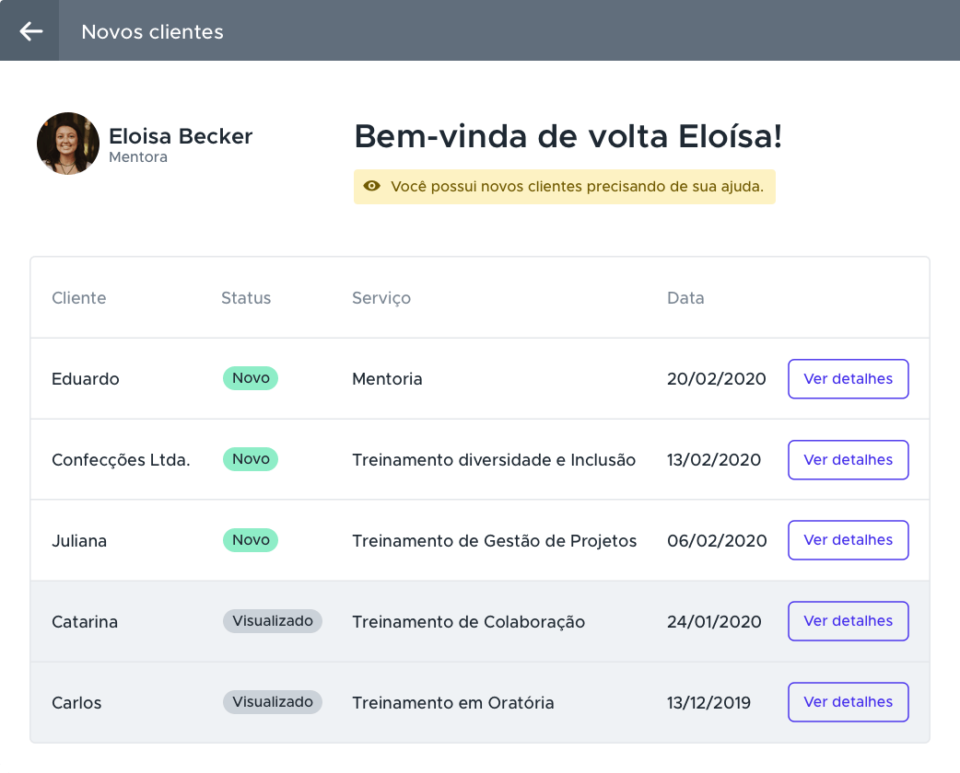This screenshot has width=960, height=773.
Task: Open Eloisa Becker's profile avatar photo
Action: click(67, 143)
